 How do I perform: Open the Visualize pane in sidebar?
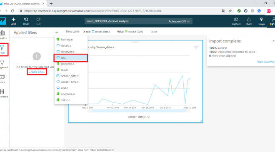point(3,35)
